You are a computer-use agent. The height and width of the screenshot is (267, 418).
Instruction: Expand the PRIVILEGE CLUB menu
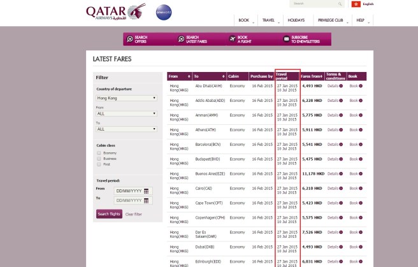tap(333, 20)
